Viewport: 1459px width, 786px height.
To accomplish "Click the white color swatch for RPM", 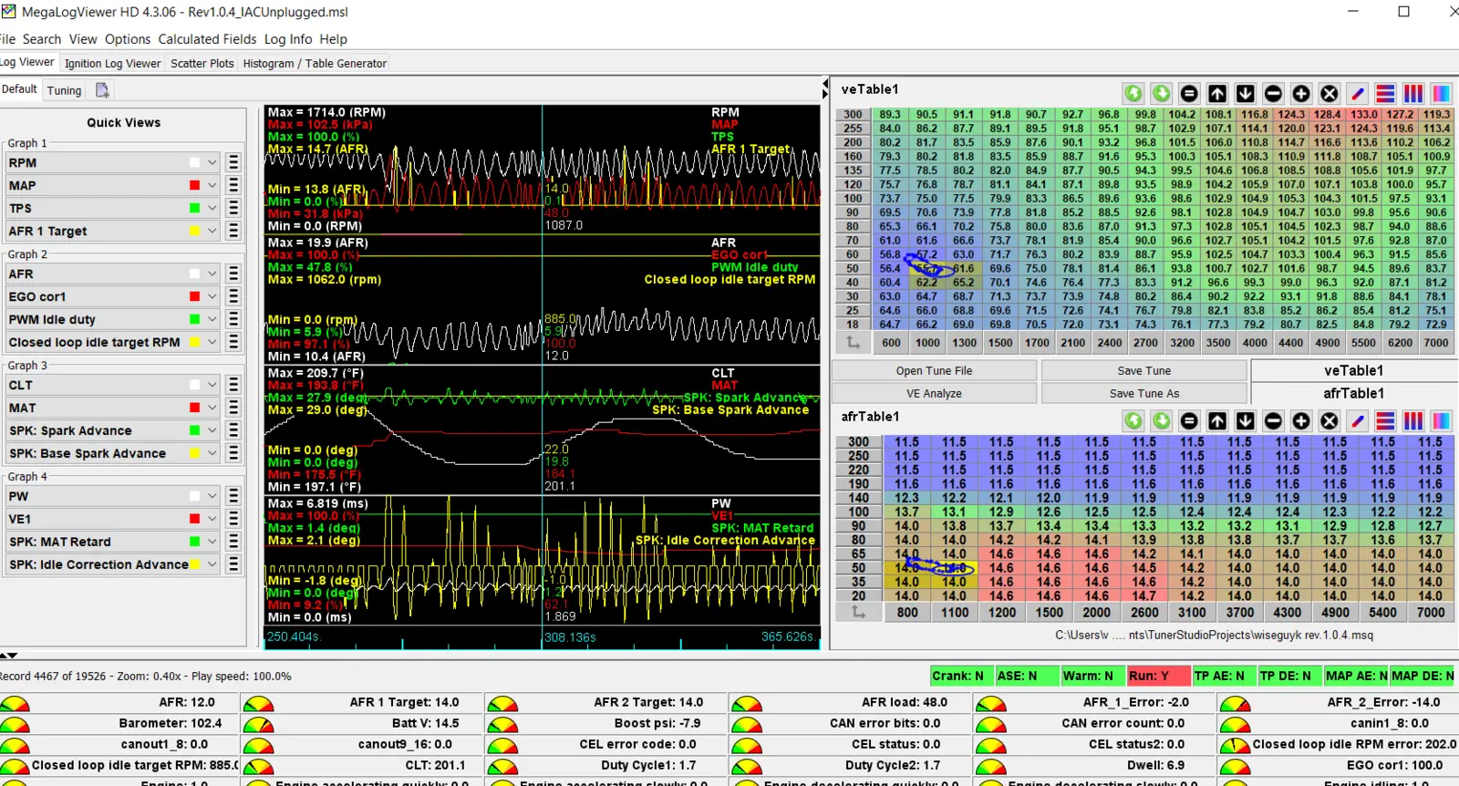I will [194, 162].
